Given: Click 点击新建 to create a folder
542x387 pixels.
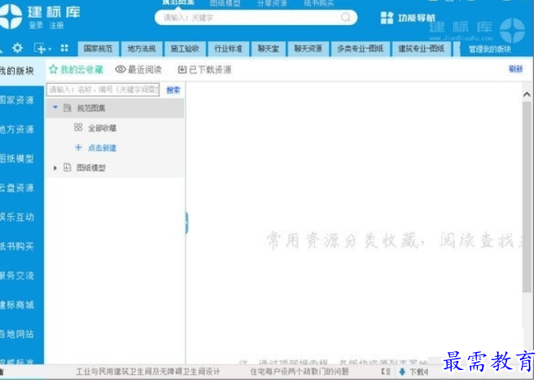Looking at the screenshot, I should click(102, 148).
